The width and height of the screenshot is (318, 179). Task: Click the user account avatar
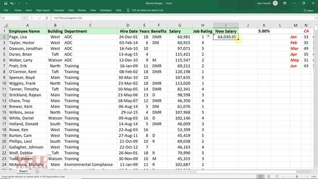coord(275,3)
